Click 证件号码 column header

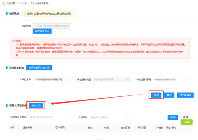coord(60,128)
